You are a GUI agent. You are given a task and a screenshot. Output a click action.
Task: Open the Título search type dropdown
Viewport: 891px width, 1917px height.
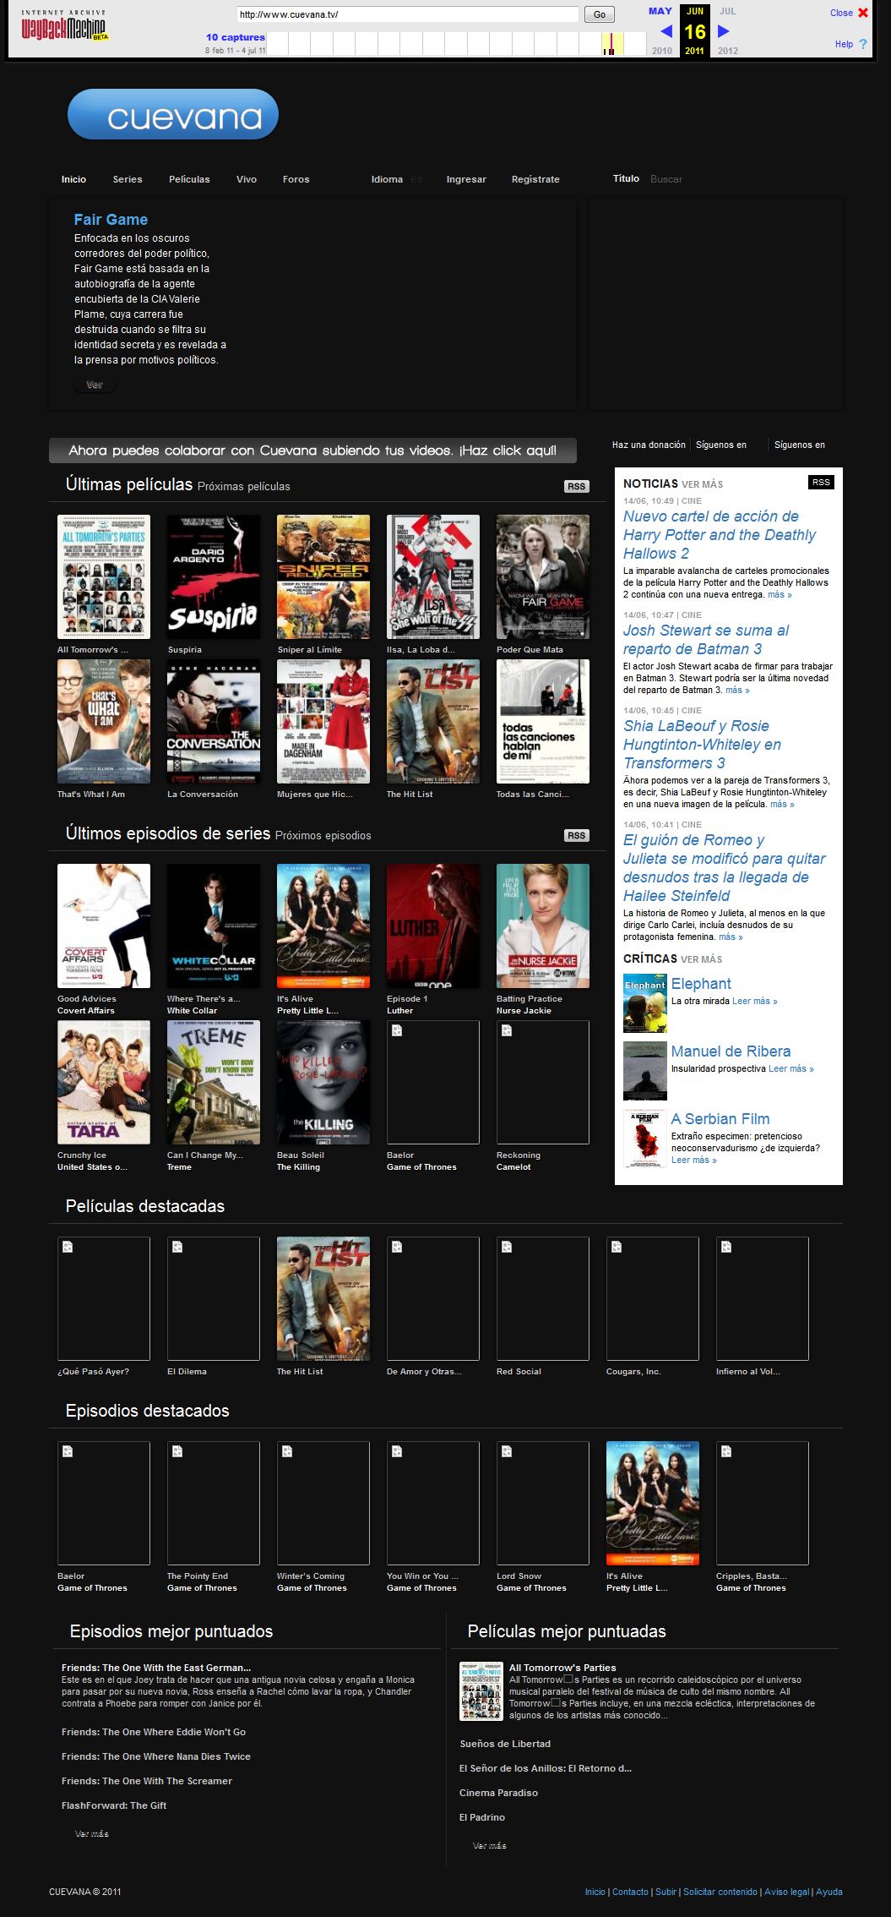[626, 178]
